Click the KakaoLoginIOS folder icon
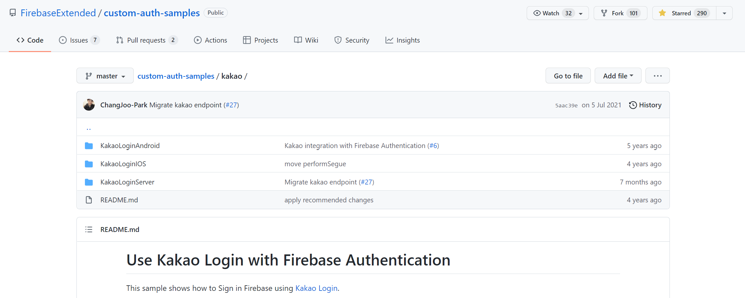 (89, 164)
